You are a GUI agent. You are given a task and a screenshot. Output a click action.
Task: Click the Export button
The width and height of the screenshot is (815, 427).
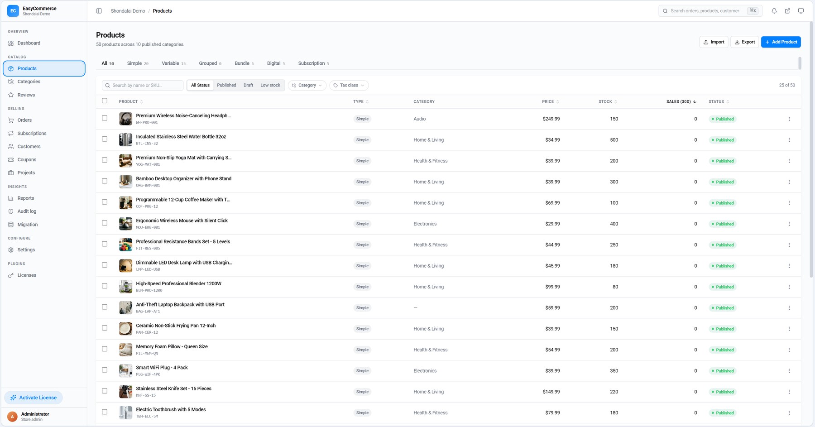pos(745,42)
